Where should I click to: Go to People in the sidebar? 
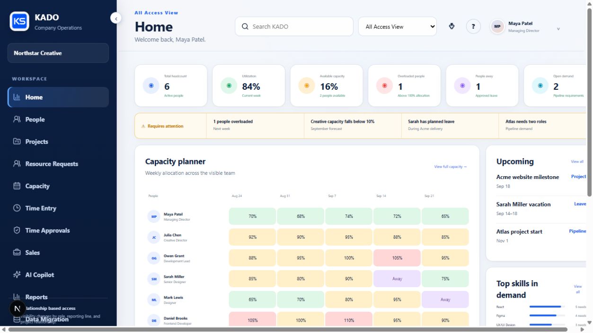tap(58, 119)
